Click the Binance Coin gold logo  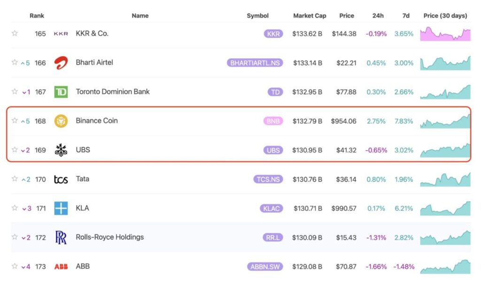click(61, 121)
